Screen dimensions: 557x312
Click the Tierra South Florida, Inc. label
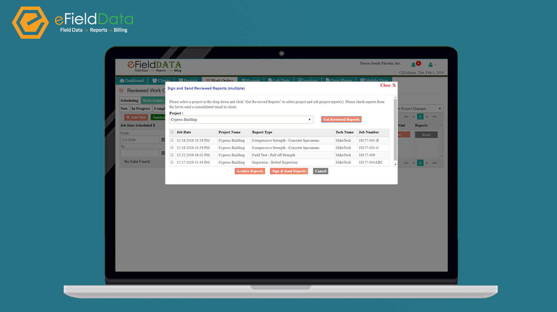(x=380, y=64)
